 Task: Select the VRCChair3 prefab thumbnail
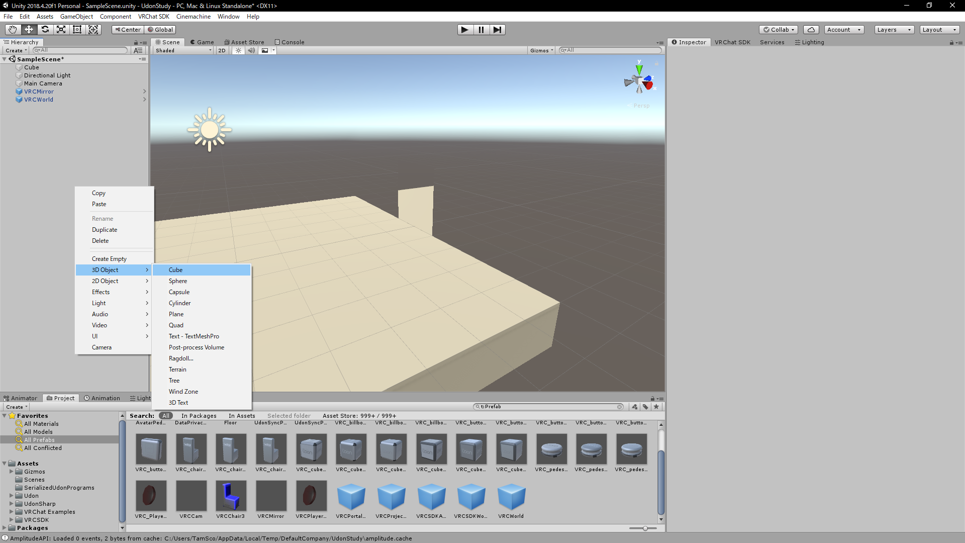231,496
